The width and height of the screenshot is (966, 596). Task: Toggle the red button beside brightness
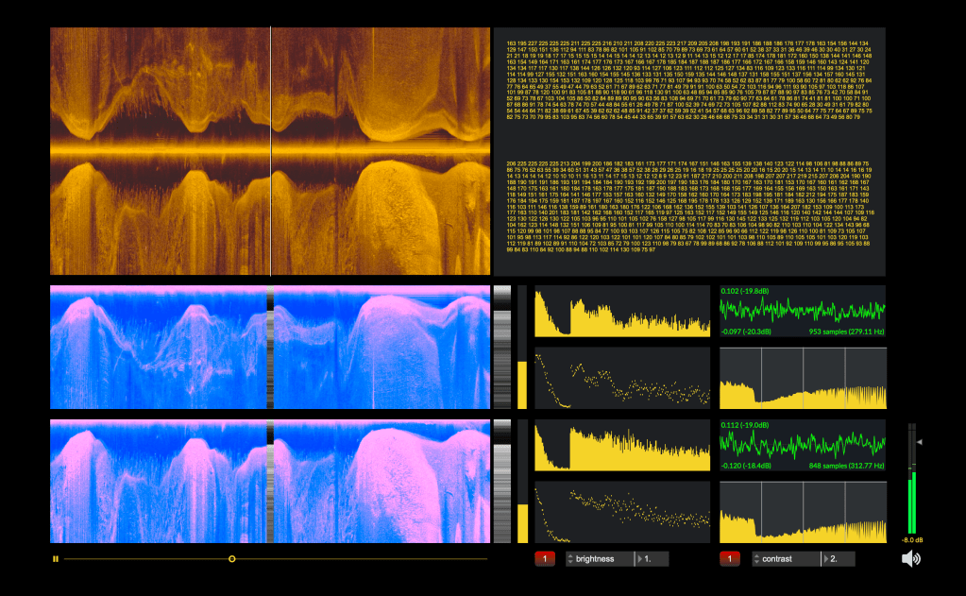tap(545, 559)
